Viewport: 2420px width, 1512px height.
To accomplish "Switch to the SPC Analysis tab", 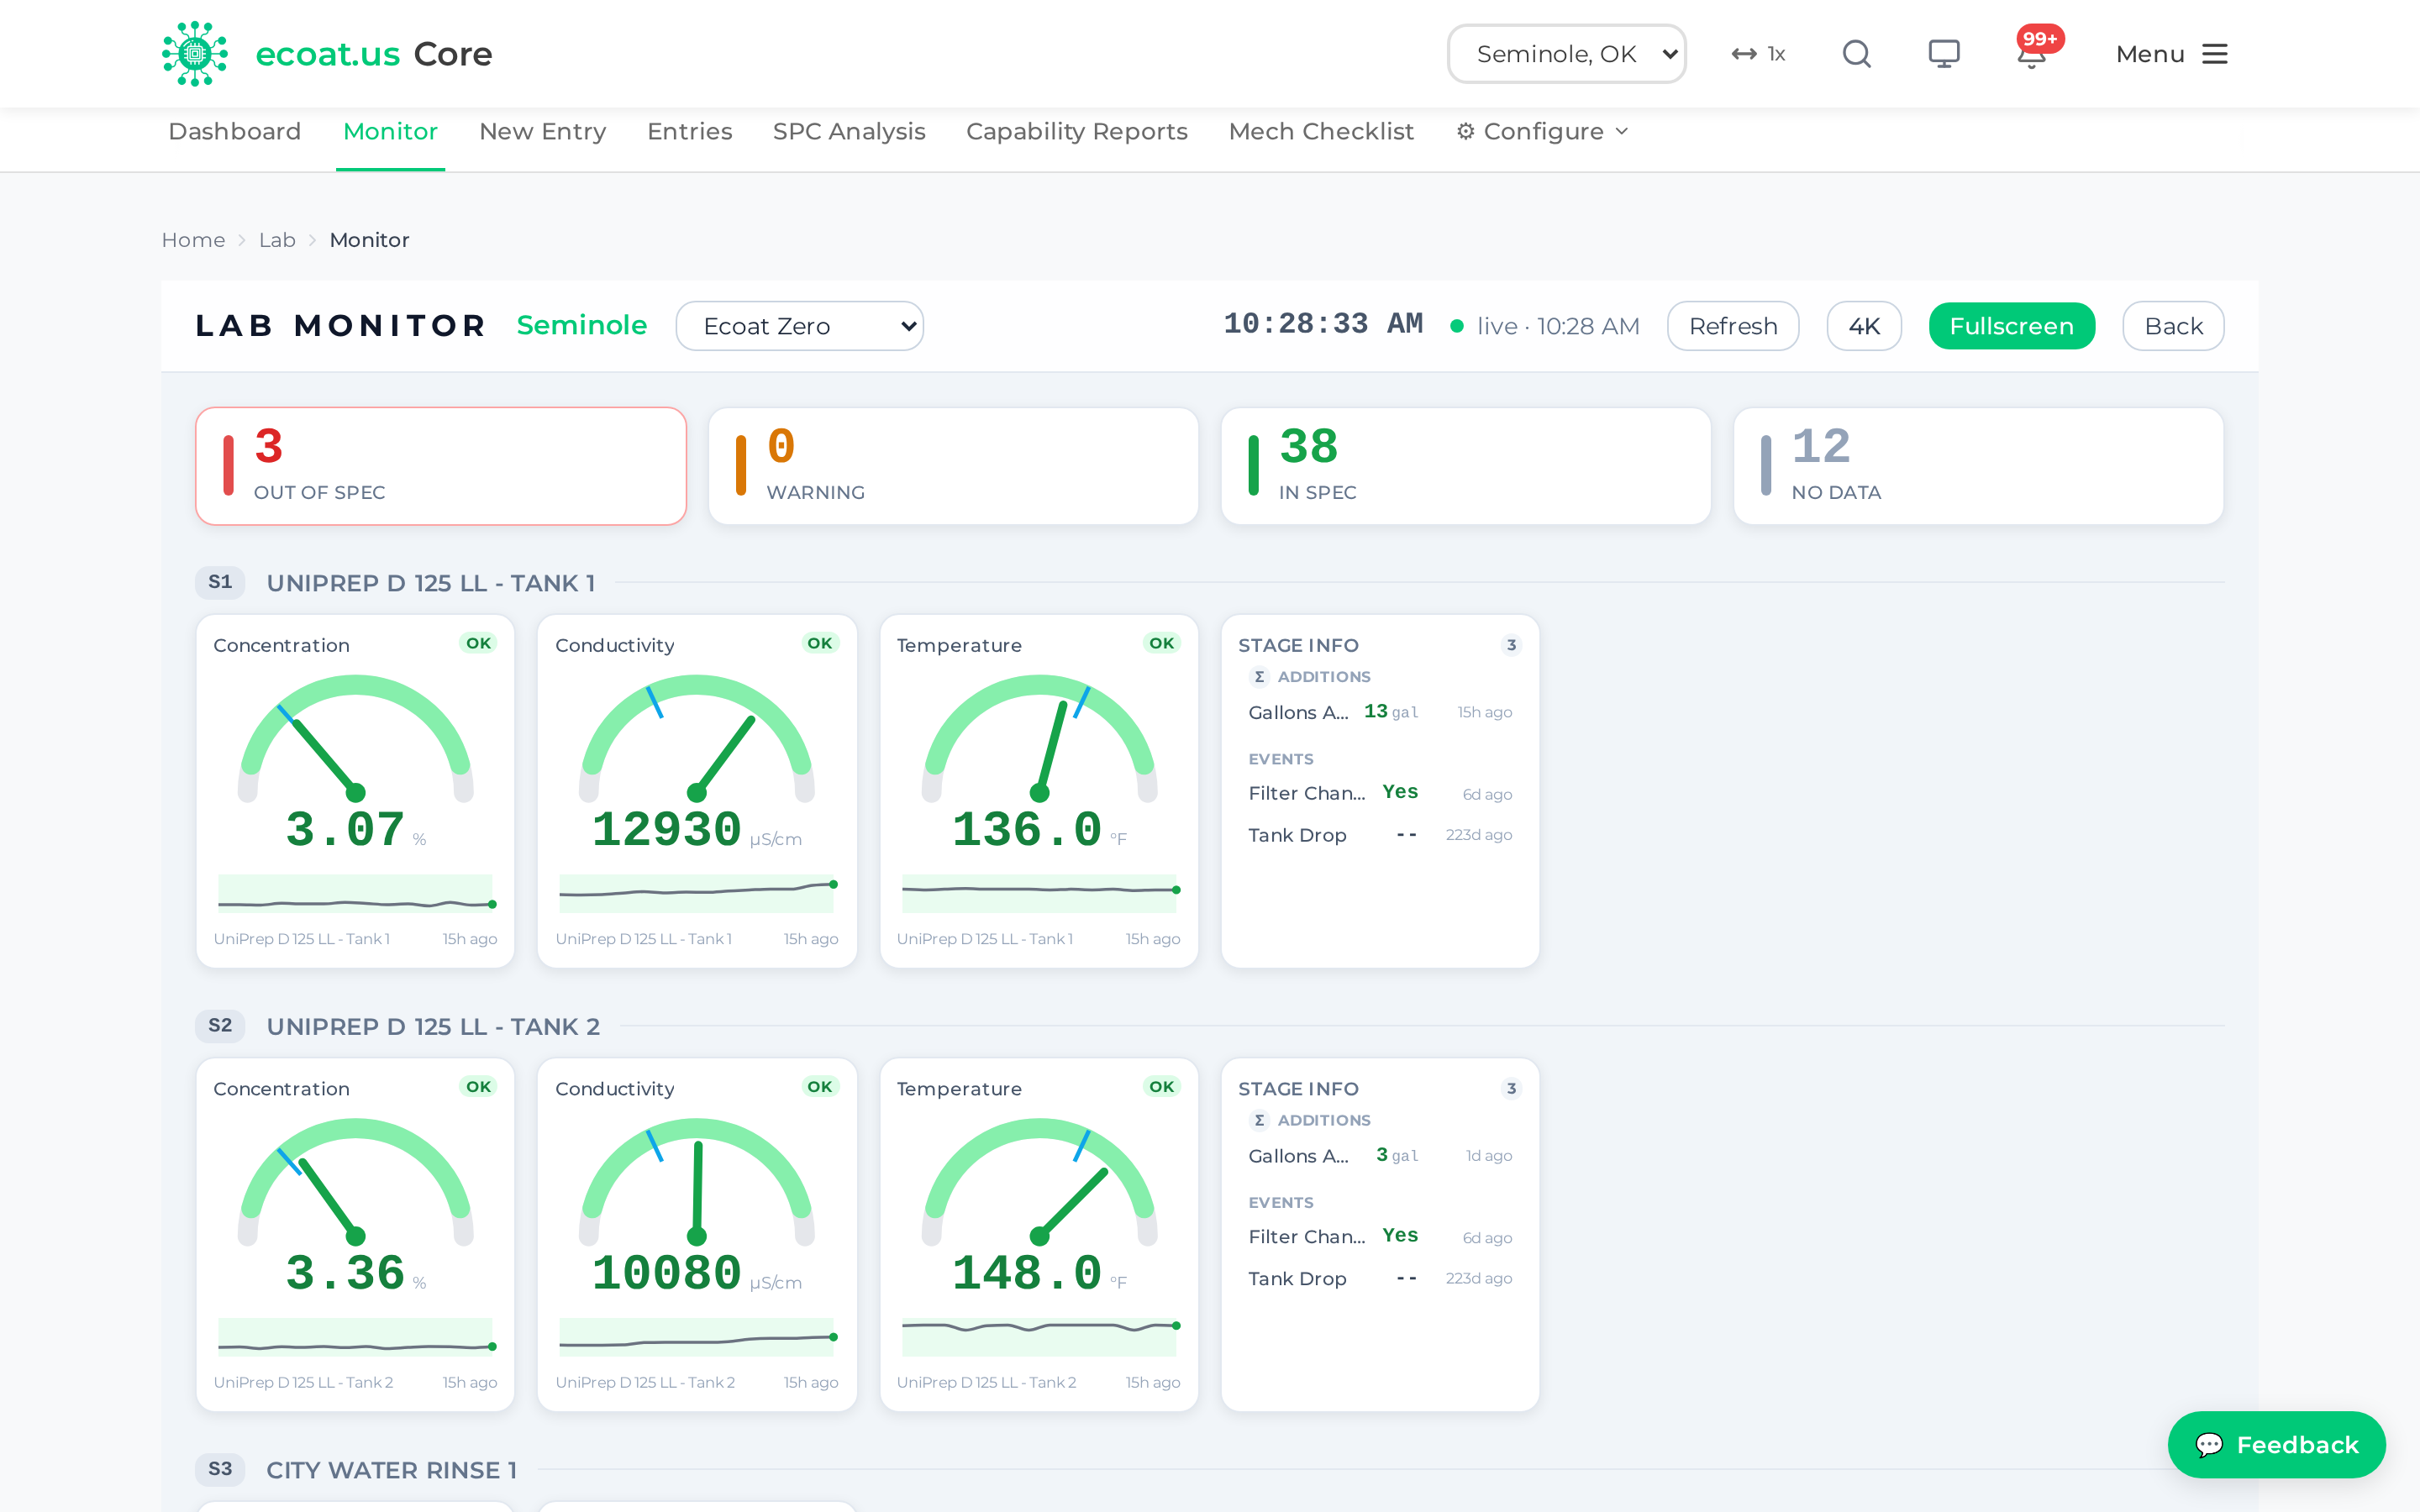I will 849,132.
